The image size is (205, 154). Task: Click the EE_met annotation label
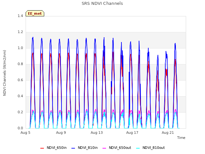click(35, 13)
